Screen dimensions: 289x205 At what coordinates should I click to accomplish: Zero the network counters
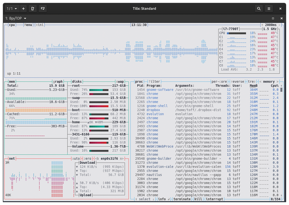pos(88,159)
